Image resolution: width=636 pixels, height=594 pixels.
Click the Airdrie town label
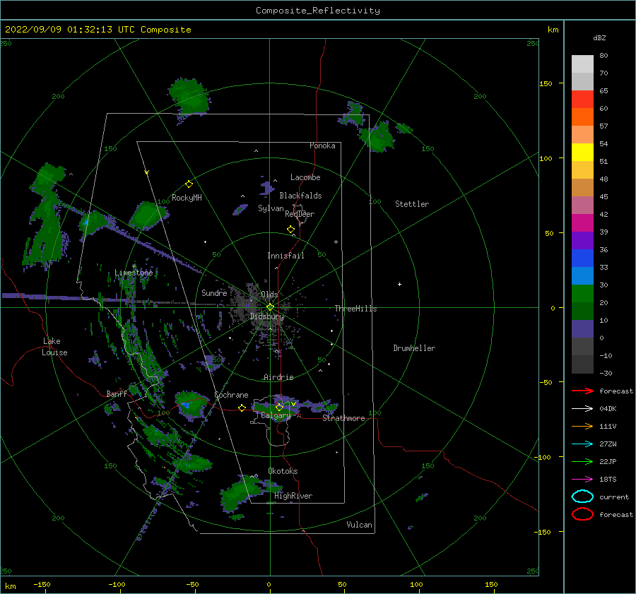click(x=278, y=377)
